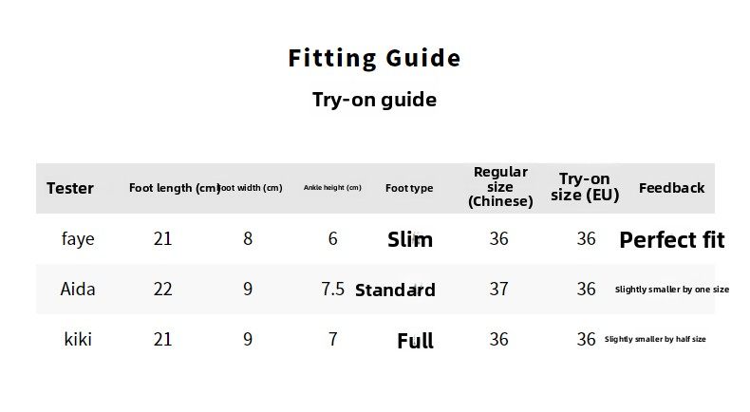Click the Foot length (cm) column header
This screenshot has width=750, height=412.
(x=174, y=188)
